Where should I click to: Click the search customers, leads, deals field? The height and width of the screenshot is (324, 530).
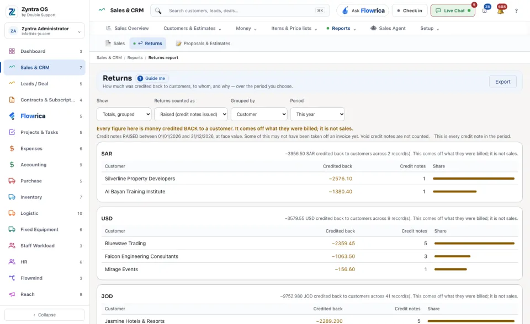[240, 10]
